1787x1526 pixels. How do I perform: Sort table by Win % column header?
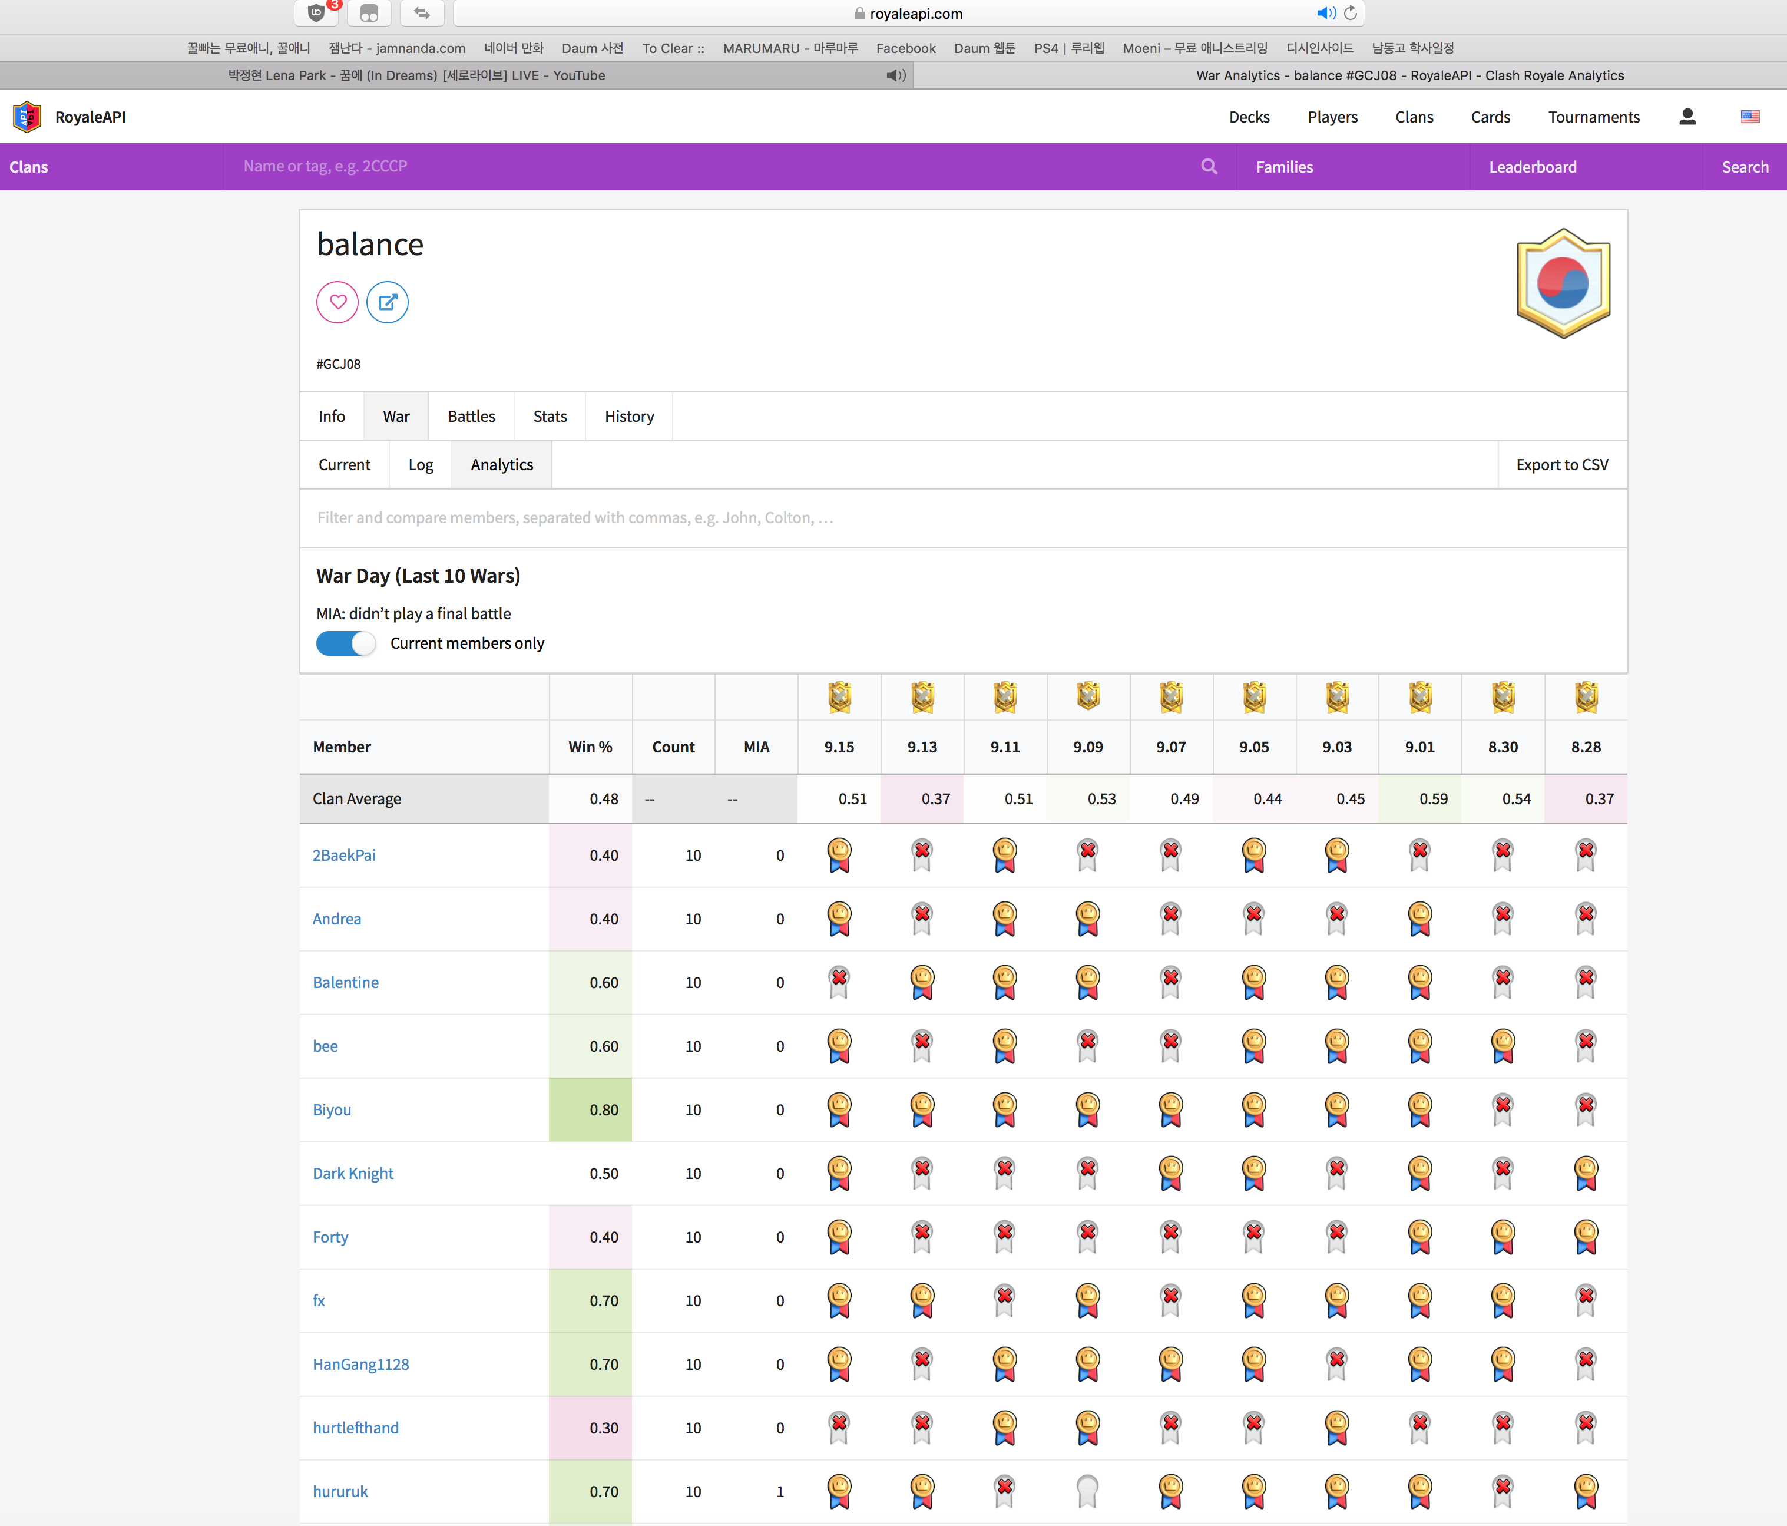[590, 747]
